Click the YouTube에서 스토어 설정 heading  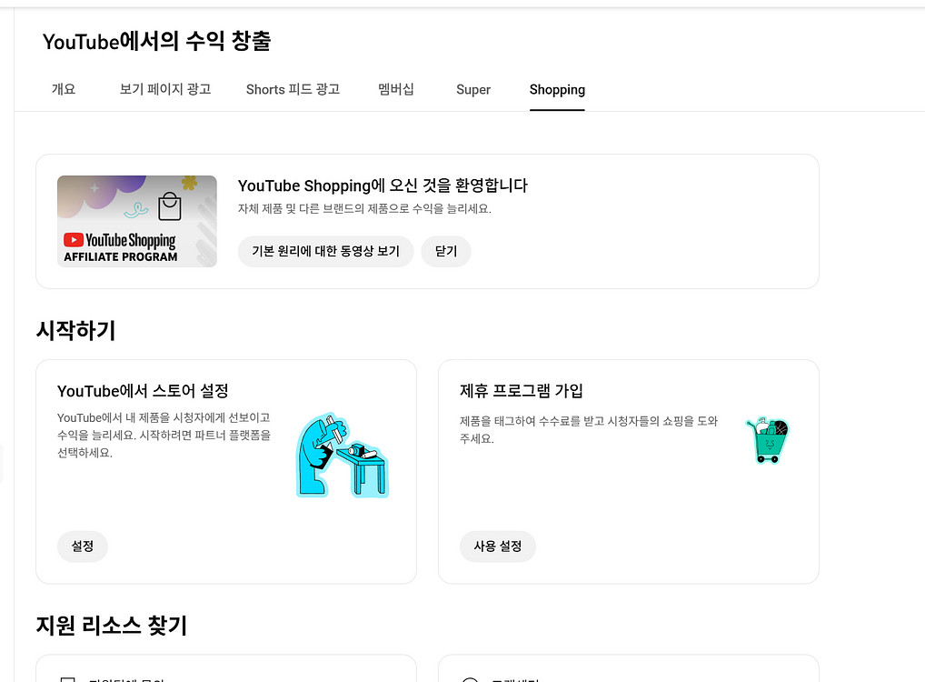(x=143, y=391)
